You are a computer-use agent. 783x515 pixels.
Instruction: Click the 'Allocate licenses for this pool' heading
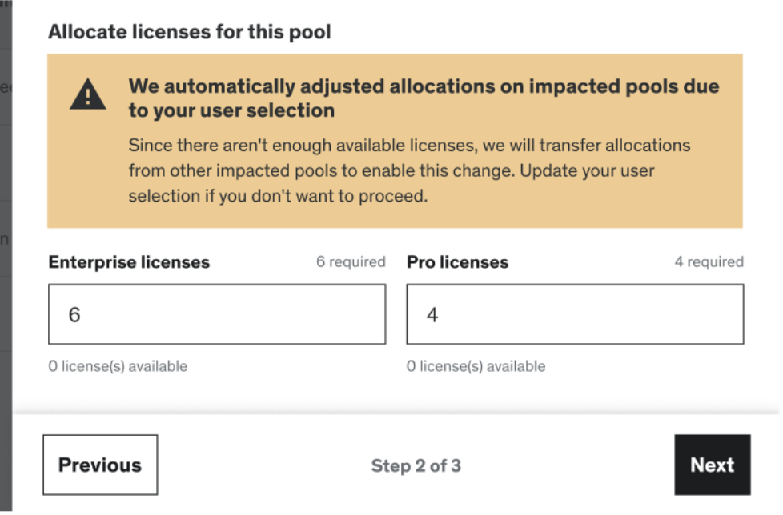190,32
